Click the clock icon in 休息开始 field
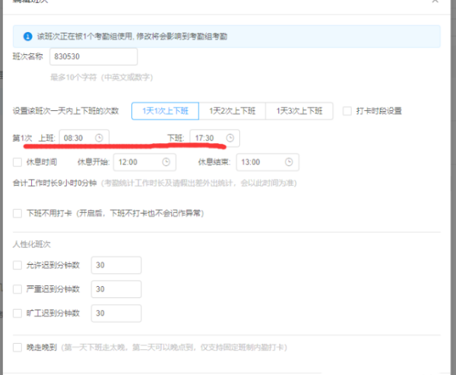This screenshot has height=375, width=456. tap(166, 162)
